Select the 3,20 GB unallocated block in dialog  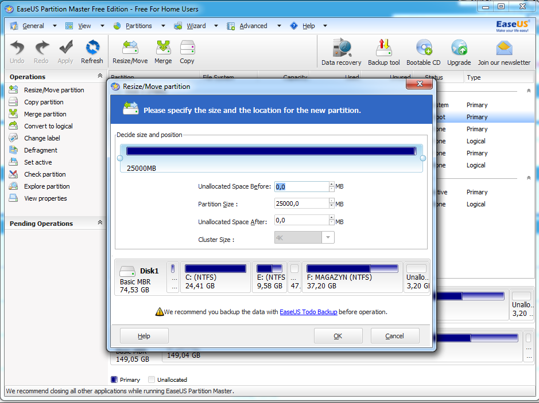pyautogui.click(x=417, y=277)
